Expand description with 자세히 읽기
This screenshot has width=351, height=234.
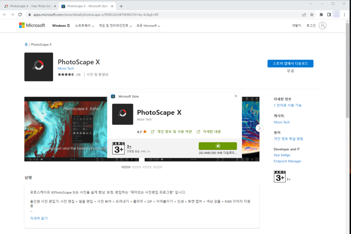coord(39,218)
